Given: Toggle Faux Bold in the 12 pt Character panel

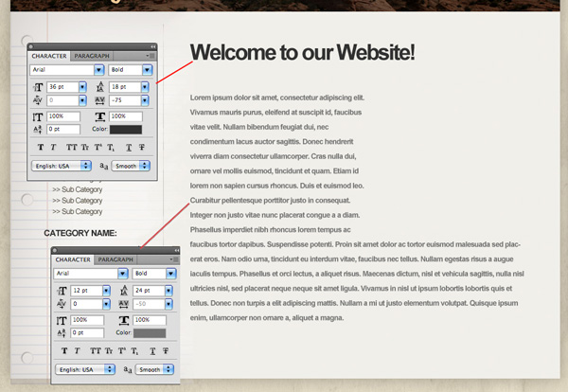Looking at the screenshot, I should tap(64, 350).
